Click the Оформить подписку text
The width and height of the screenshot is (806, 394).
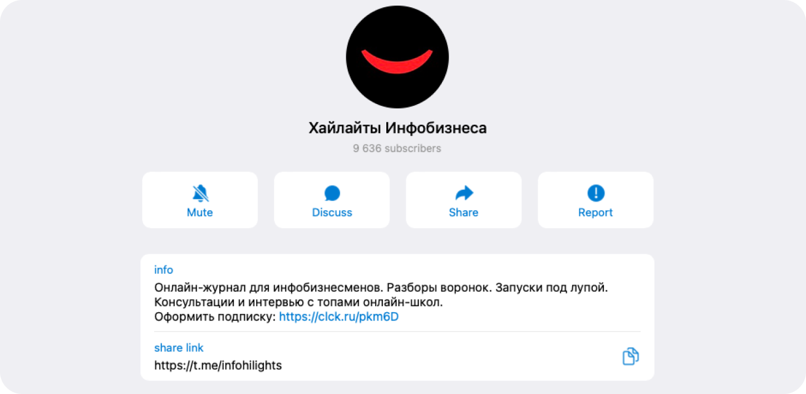coord(215,317)
